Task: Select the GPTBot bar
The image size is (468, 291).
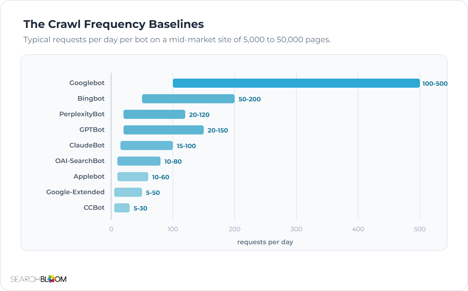Action: [163, 130]
